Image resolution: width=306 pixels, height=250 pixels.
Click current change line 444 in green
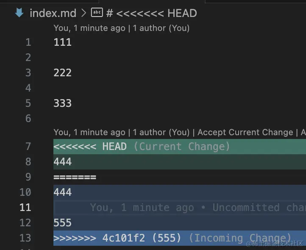click(x=180, y=162)
